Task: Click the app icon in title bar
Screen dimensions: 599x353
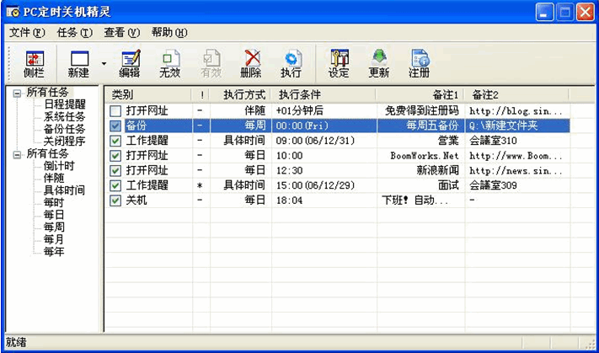Action: tap(13, 12)
